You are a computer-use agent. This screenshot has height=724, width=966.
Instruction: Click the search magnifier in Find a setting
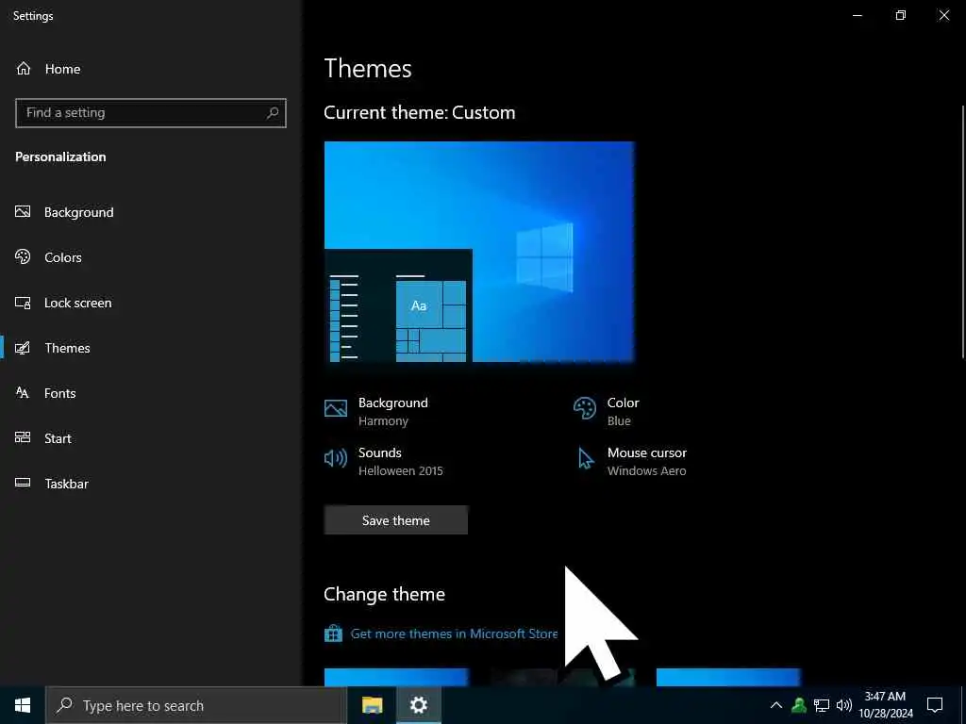click(273, 113)
